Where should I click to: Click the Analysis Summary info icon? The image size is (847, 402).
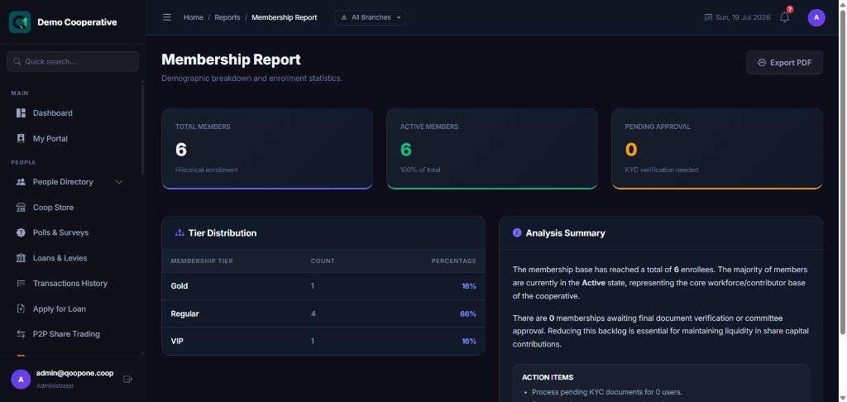[x=517, y=233]
